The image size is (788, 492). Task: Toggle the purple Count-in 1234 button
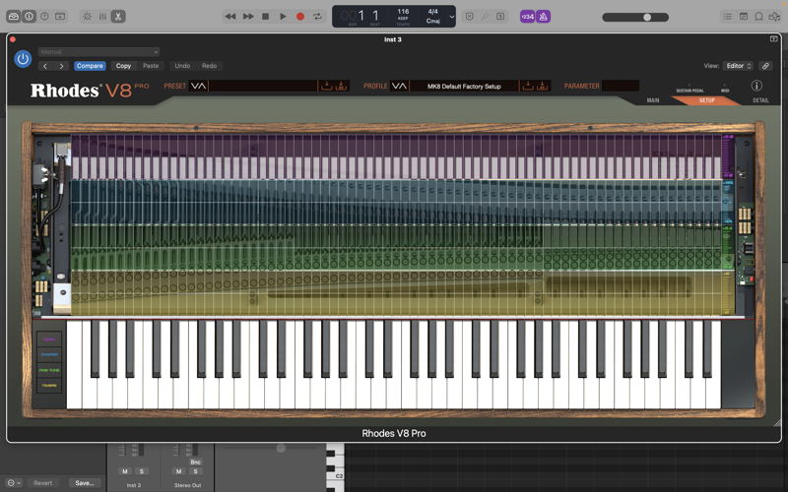(527, 17)
